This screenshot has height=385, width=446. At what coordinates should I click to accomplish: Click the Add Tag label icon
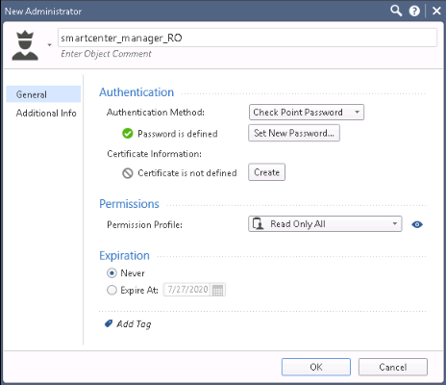[109, 323]
